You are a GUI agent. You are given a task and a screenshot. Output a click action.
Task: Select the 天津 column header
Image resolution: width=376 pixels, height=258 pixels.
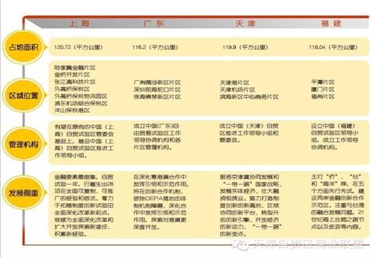click(x=245, y=24)
